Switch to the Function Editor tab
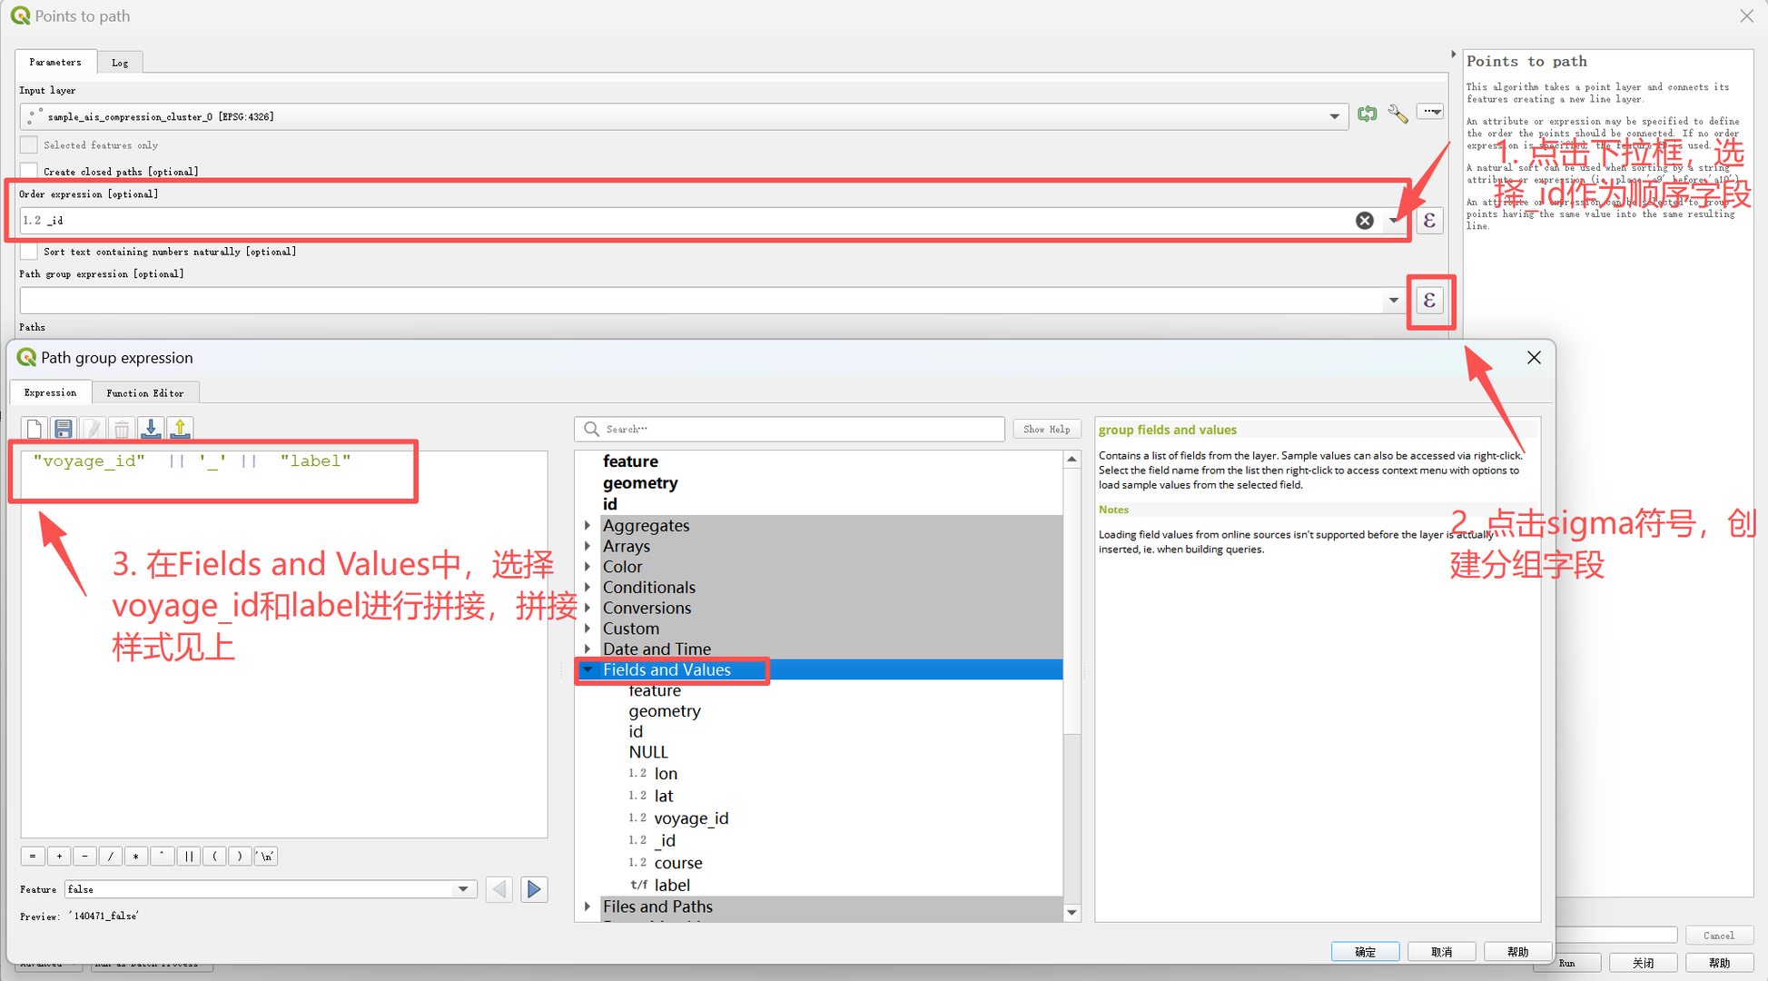Screen dimensions: 1768x981 [144, 393]
